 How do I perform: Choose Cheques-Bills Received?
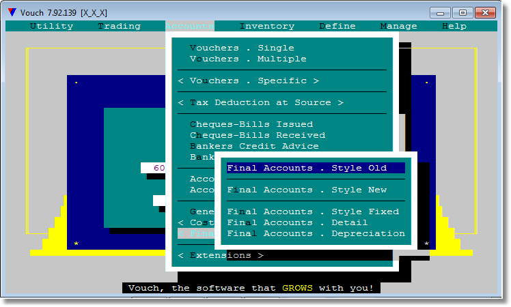[258, 135]
